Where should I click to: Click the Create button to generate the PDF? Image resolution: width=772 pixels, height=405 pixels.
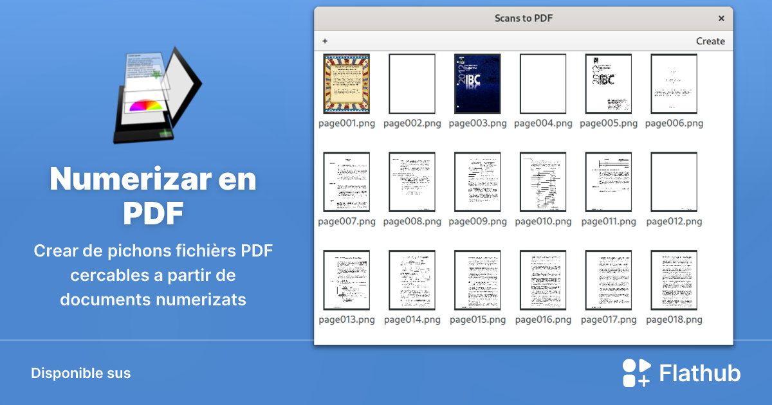[x=710, y=40]
